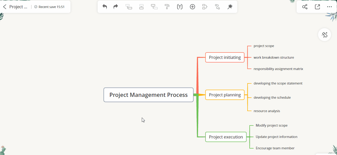Select the Project Management Process central node
Screen dimensions: 337x155
pos(149,95)
